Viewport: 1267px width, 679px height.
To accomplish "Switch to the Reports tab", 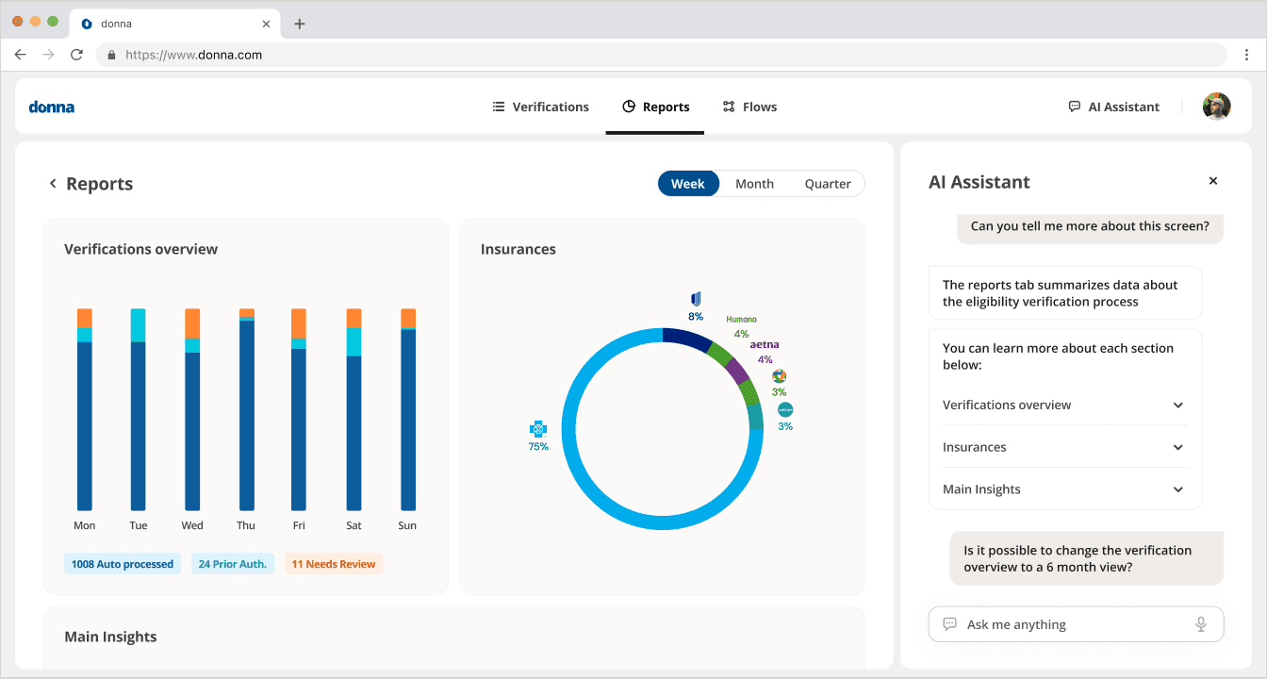I will (x=655, y=107).
